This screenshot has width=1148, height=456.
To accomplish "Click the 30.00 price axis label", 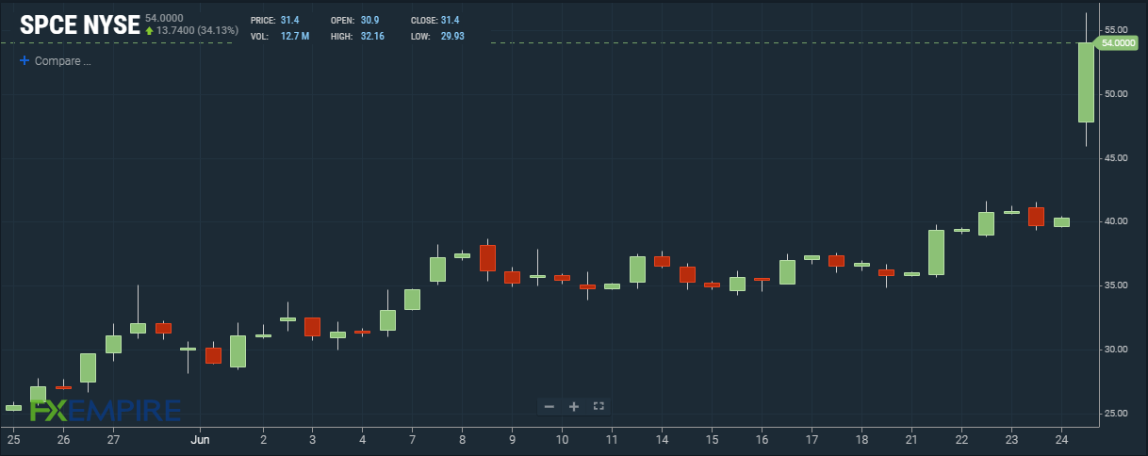I will (x=1118, y=350).
